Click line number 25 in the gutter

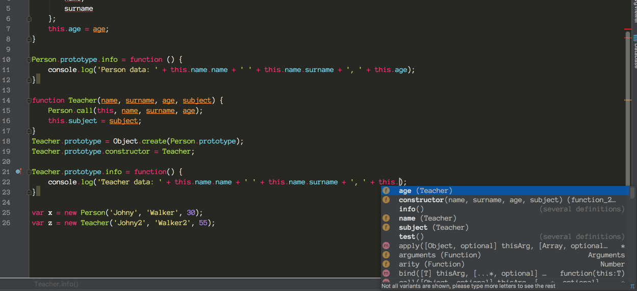pyautogui.click(x=6, y=212)
